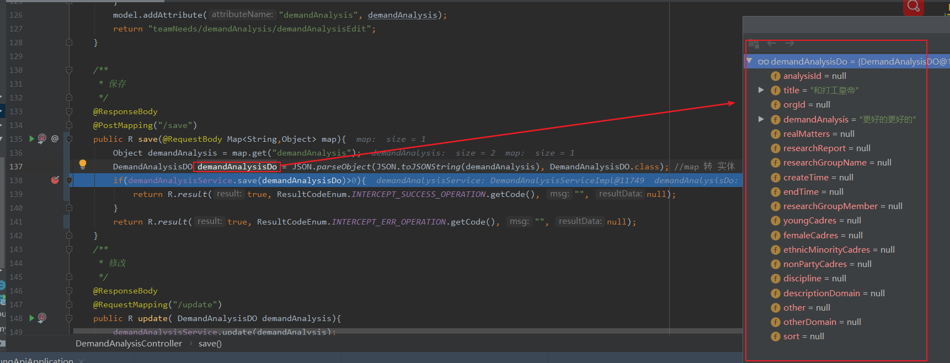Viewport: 950px width, 363px height.
Task: Click field icon next to createTime
Action: [776, 178]
